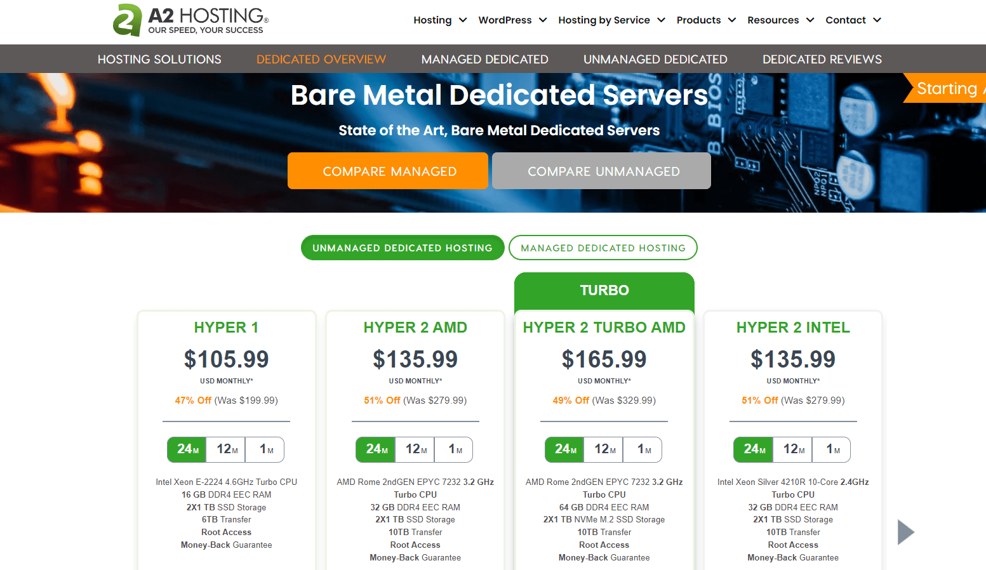The image size is (986, 570).
Task: Expand the Hosting dropdown chevron
Action: [x=463, y=20]
